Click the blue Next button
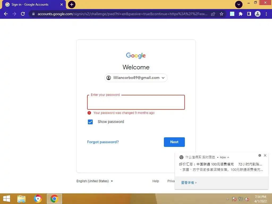Viewport: 272px width, 204px height. [x=174, y=142]
